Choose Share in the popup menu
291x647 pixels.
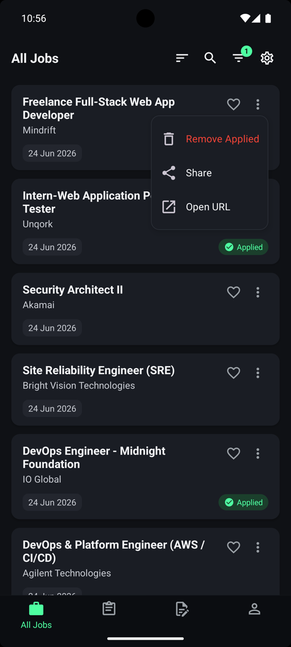click(x=210, y=173)
